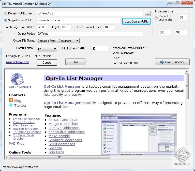Click the Grab Thumbnail button

pyautogui.click(x=172, y=62)
